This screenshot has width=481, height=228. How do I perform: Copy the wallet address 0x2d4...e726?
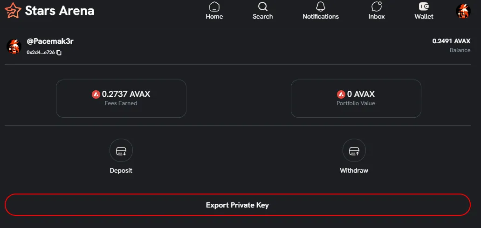point(59,53)
